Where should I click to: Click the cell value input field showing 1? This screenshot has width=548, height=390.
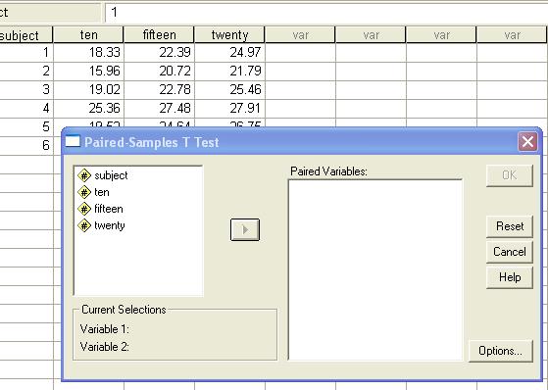click(326, 12)
